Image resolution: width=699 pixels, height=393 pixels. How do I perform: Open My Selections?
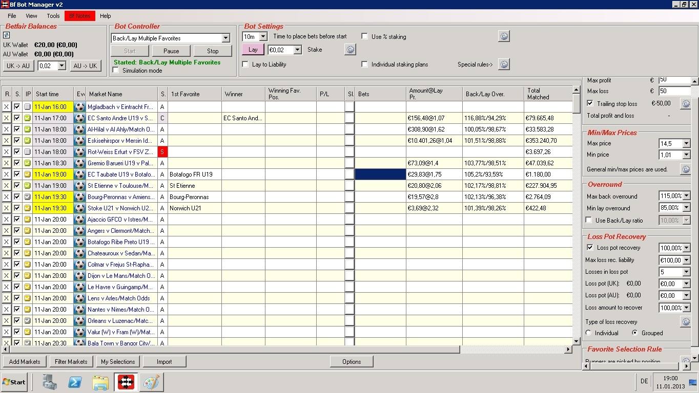pos(118,362)
